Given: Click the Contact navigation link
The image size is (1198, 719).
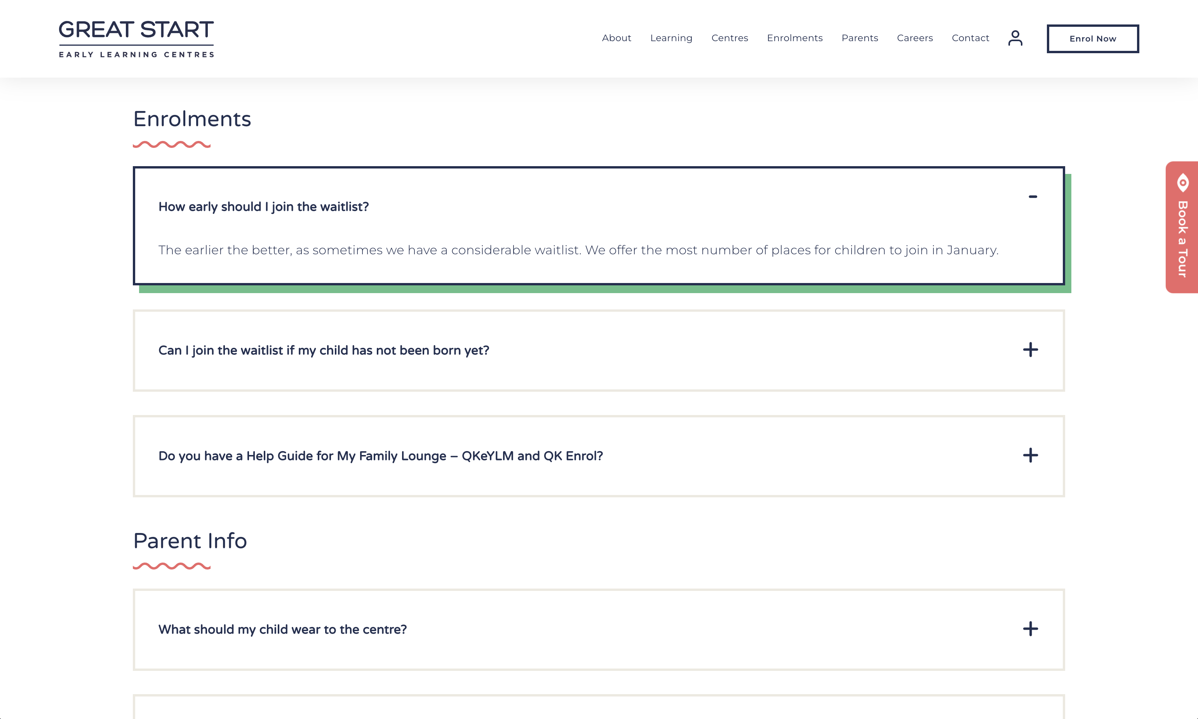Looking at the screenshot, I should coord(970,38).
